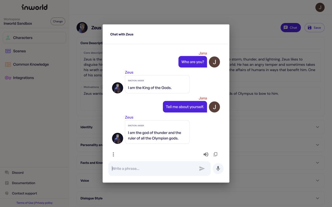The height and width of the screenshot is (207, 332).
Task: Toggle the chat speaker volume icon
Action: coord(206,154)
